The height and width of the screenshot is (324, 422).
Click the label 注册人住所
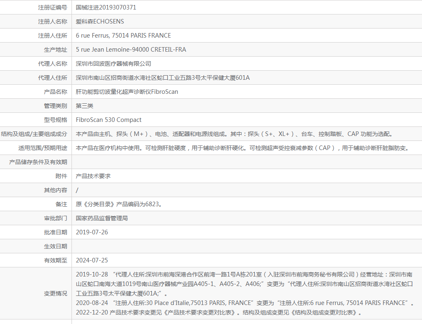coord(52,35)
